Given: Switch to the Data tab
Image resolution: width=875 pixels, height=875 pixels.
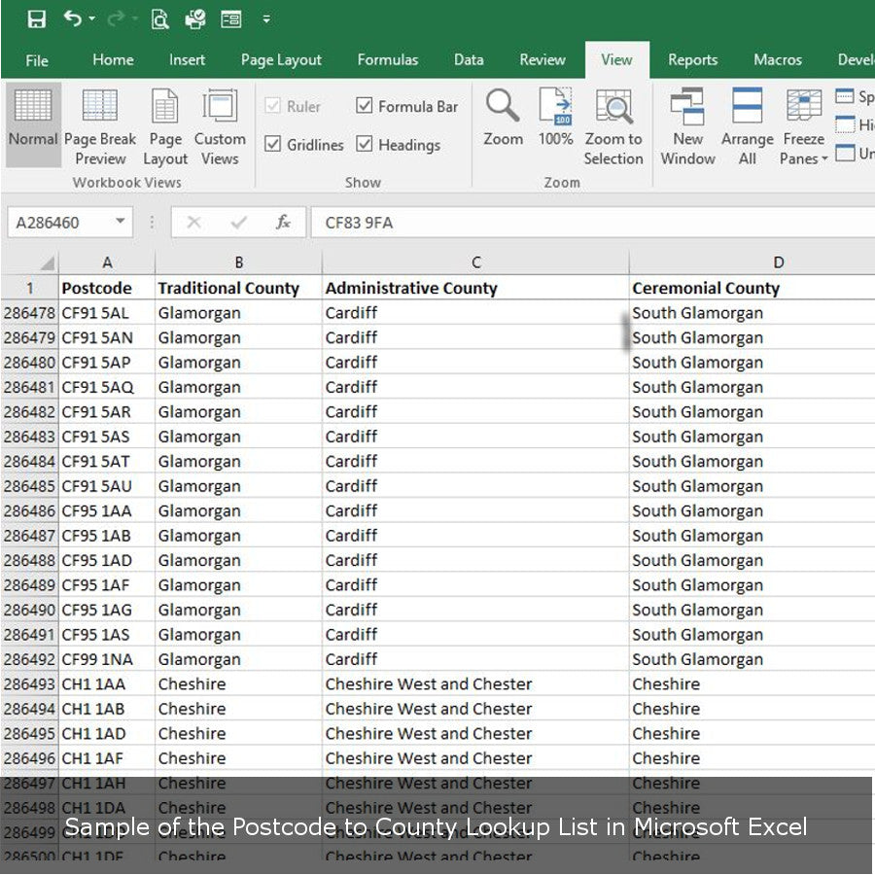Looking at the screenshot, I should click(x=469, y=60).
